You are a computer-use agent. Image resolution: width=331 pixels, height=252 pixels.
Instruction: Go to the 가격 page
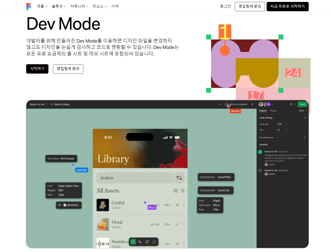tap(115, 6)
